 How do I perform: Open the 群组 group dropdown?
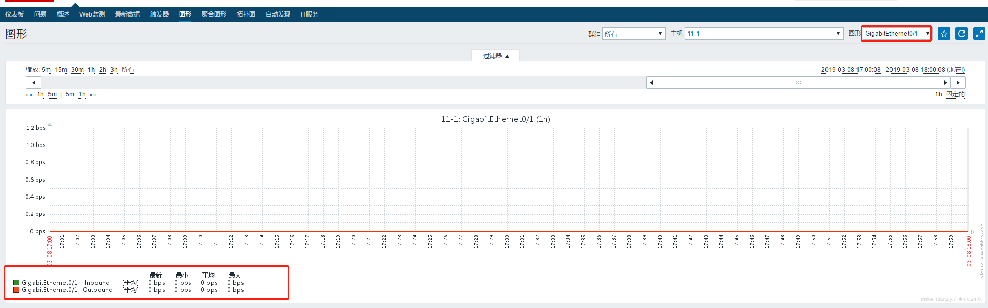634,34
